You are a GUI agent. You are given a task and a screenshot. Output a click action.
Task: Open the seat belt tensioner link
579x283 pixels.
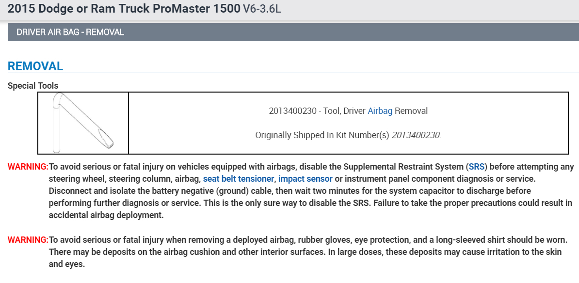[x=238, y=179]
